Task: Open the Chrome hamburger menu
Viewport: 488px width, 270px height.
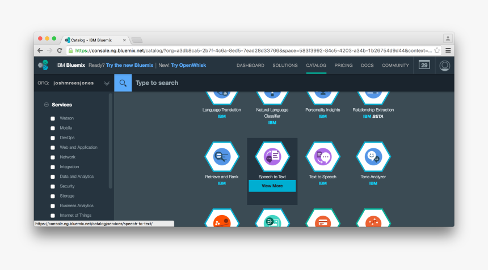Action: [448, 50]
